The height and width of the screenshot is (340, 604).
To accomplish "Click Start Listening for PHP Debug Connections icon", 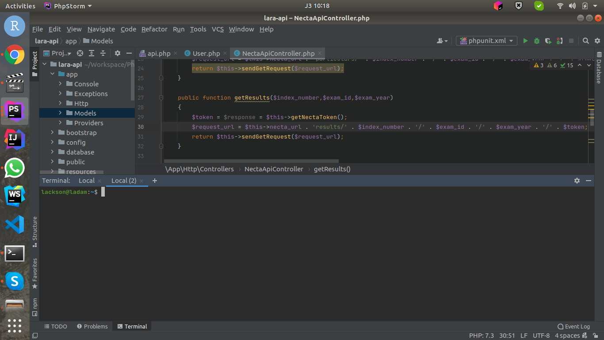I will pyautogui.click(x=560, y=41).
